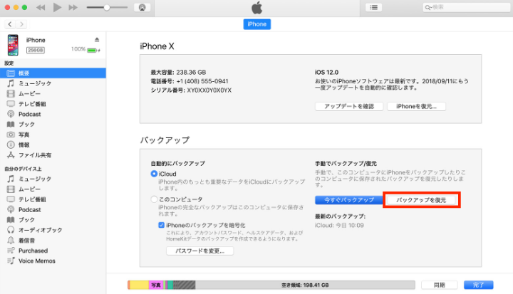Select the iCloud backup radio button
Image resolution: width=513 pixels, height=294 pixels.
(x=154, y=174)
